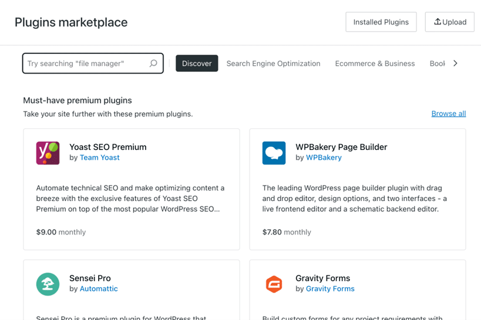Open Installed Plugins
Image resolution: width=481 pixels, height=320 pixels.
pyautogui.click(x=381, y=22)
